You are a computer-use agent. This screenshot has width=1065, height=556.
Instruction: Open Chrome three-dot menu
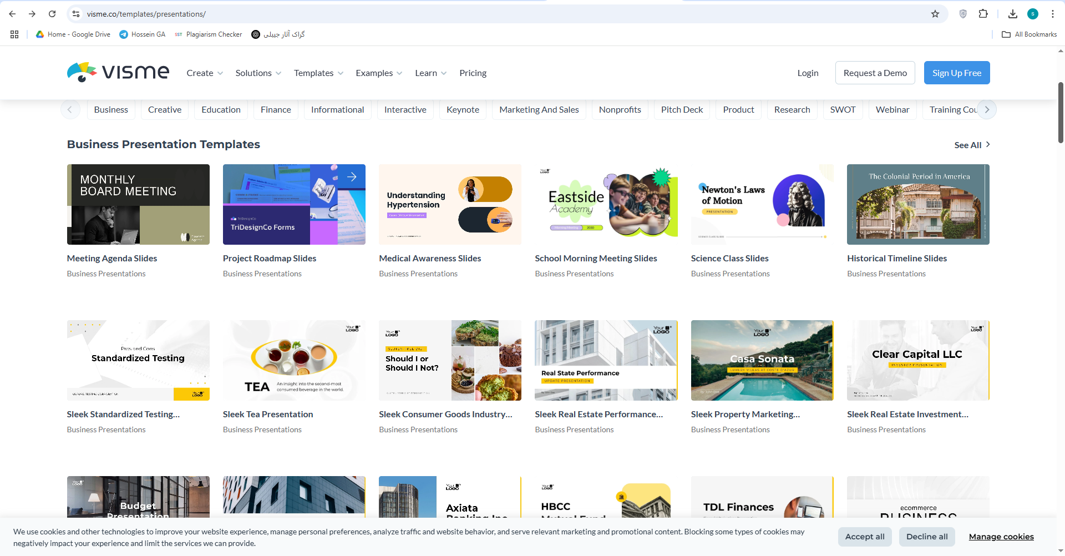point(1053,14)
